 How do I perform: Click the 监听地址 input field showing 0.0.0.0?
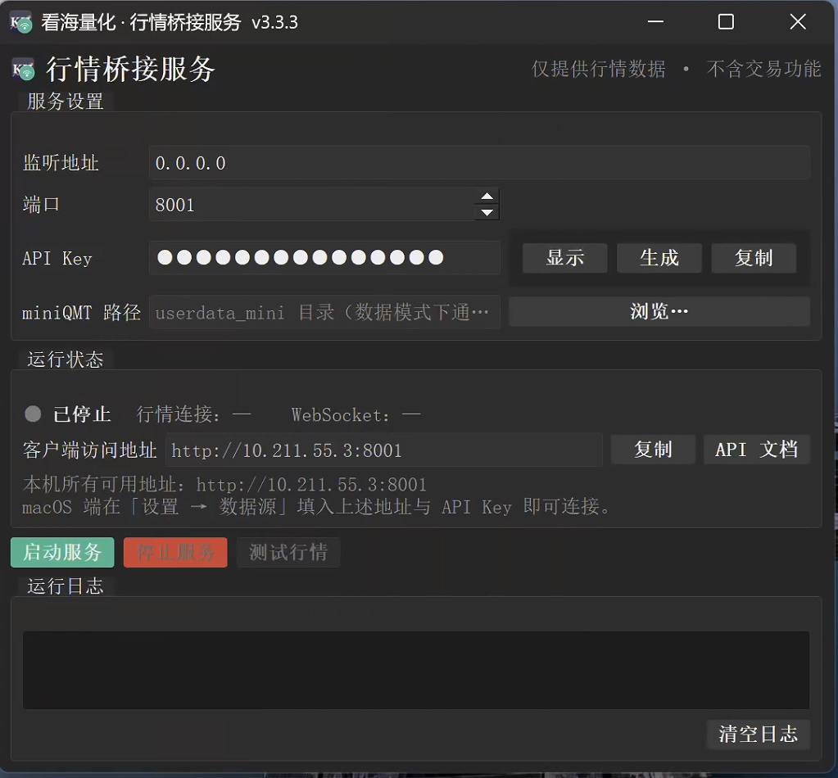click(x=479, y=162)
